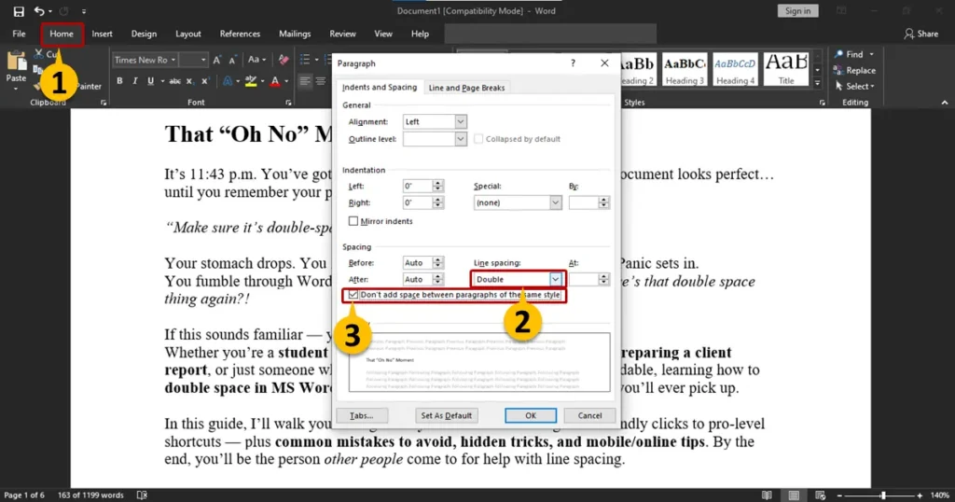This screenshot has height=502, width=955.
Task: Toggle bold formatting
Action: [x=119, y=81]
